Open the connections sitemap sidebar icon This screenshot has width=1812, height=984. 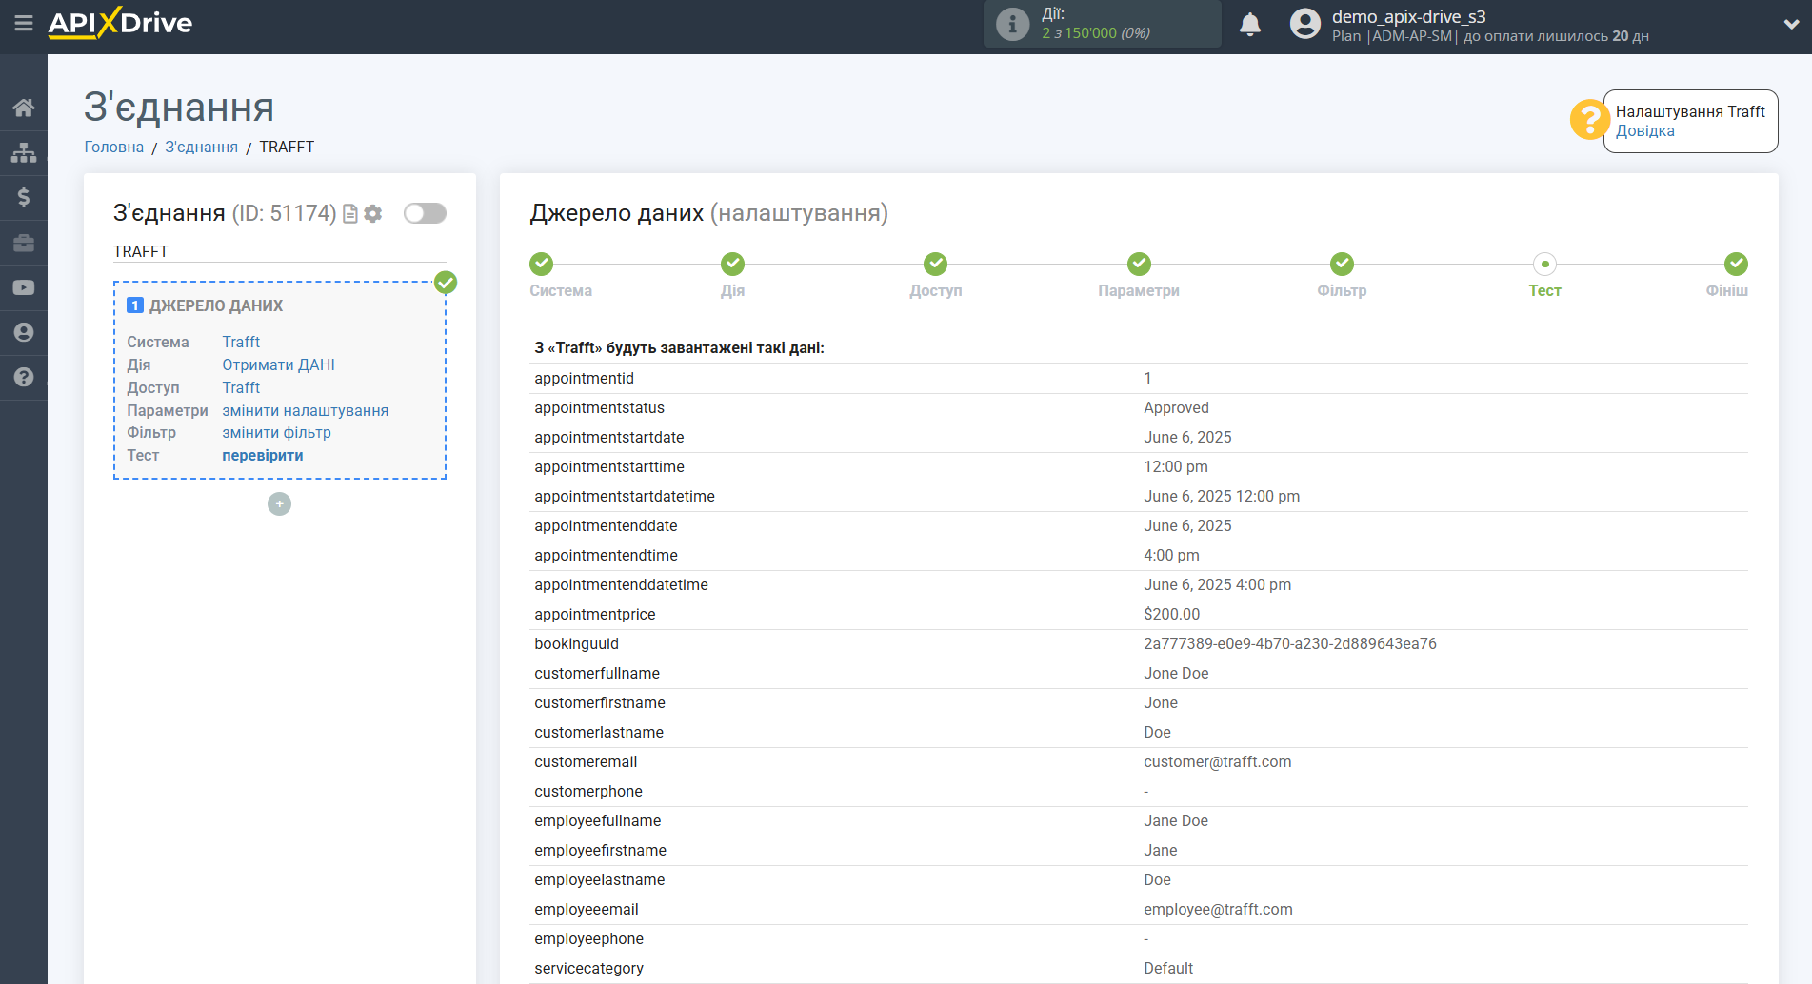(x=24, y=152)
